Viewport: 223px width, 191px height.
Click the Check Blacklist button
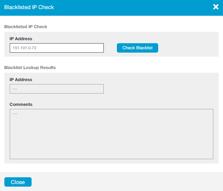[x=137, y=48]
